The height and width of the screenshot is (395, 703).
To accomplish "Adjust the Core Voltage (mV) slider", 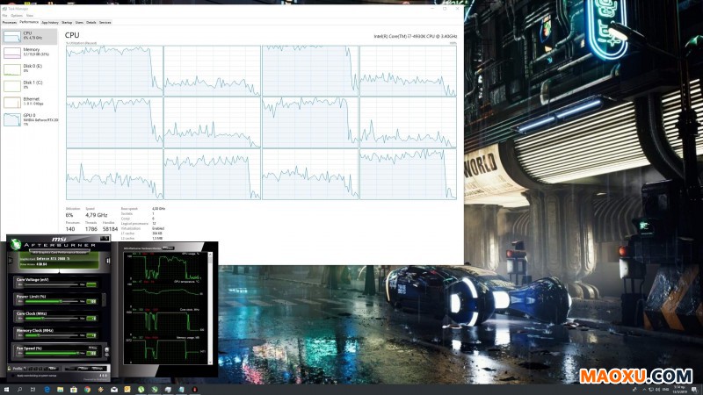I will (52, 284).
